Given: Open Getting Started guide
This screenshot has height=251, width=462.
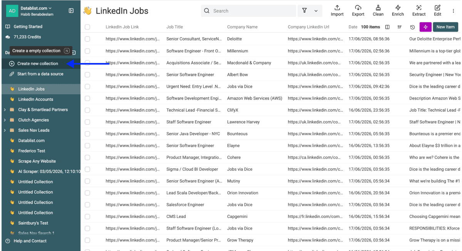Looking at the screenshot, I should (x=28, y=27).
